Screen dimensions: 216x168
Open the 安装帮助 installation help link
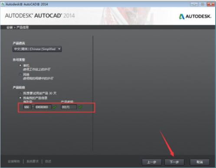click(x=14, y=161)
